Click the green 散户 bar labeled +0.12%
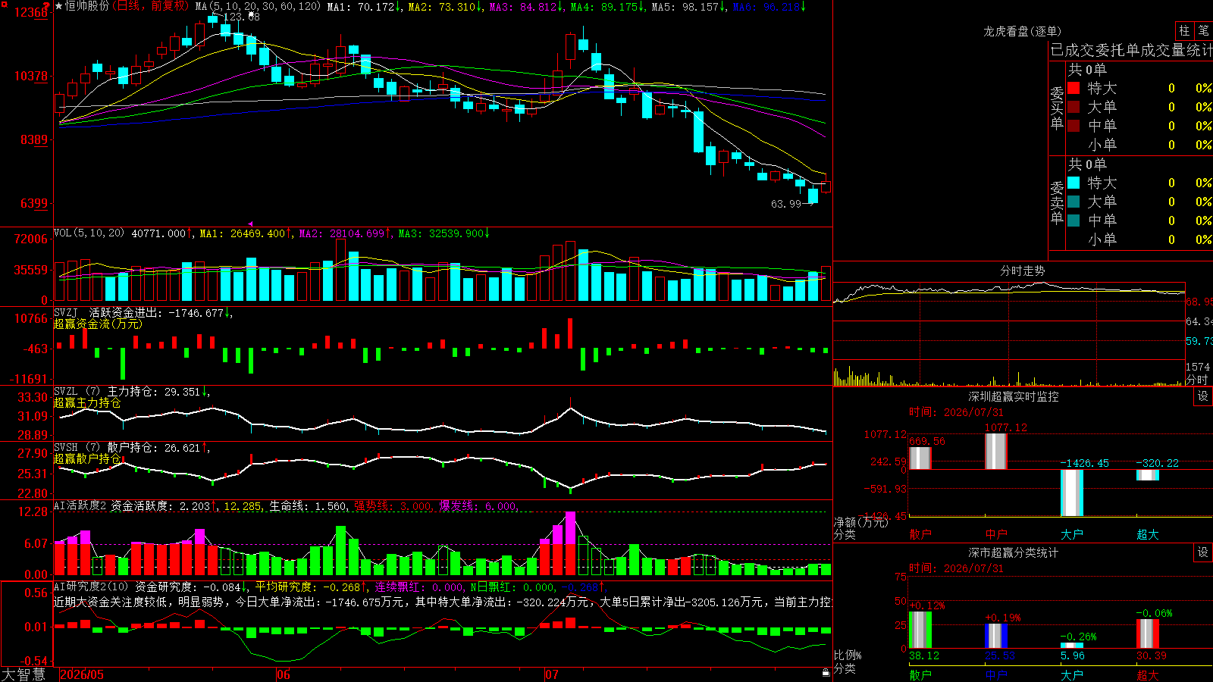Image resolution: width=1213 pixels, height=682 pixels. click(x=920, y=629)
